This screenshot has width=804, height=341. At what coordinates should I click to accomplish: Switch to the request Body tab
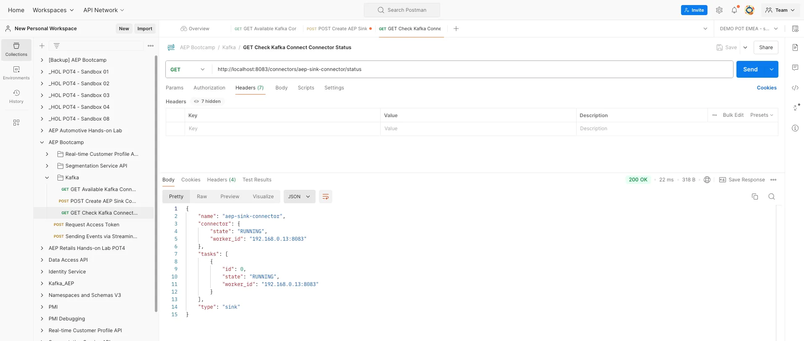click(x=282, y=88)
